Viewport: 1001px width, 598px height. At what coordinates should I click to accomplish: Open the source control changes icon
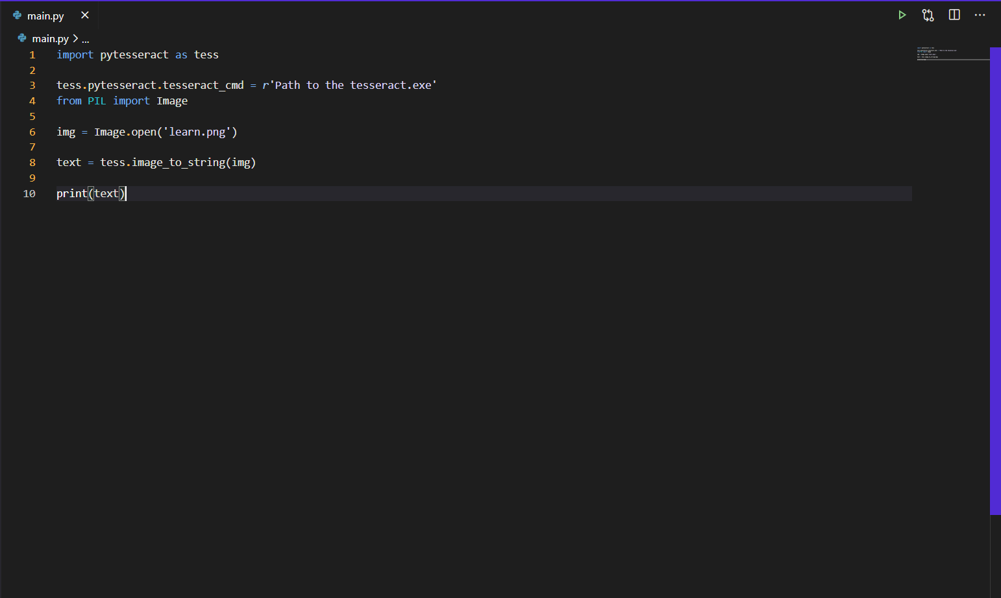(x=928, y=15)
